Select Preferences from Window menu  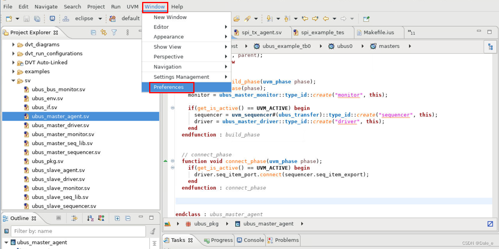click(x=187, y=87)
